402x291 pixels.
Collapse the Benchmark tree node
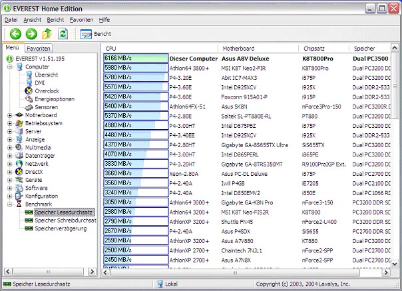10,204
